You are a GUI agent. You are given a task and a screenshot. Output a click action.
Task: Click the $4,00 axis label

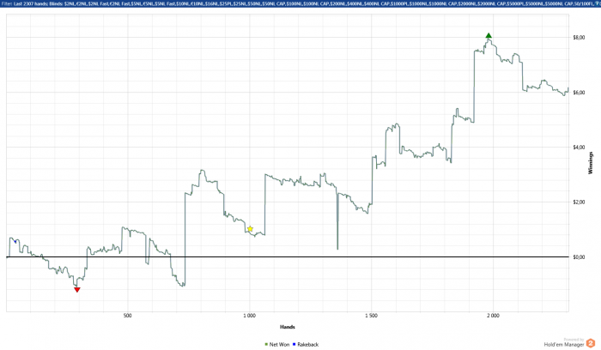[579, 148]
